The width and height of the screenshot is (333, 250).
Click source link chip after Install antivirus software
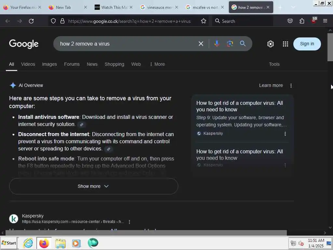(82, 125)
